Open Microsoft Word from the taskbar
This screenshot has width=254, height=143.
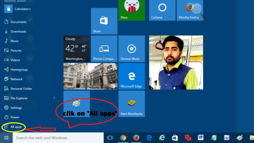click(201, 138)
